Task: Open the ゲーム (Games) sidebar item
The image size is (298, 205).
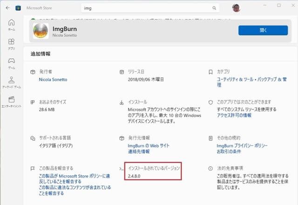Action: pyautogui.click(x=11, y=63)
